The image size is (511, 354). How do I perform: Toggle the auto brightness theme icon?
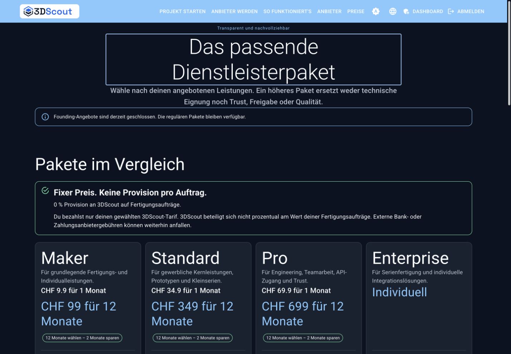pyautogui.click(x=376, y=11)
